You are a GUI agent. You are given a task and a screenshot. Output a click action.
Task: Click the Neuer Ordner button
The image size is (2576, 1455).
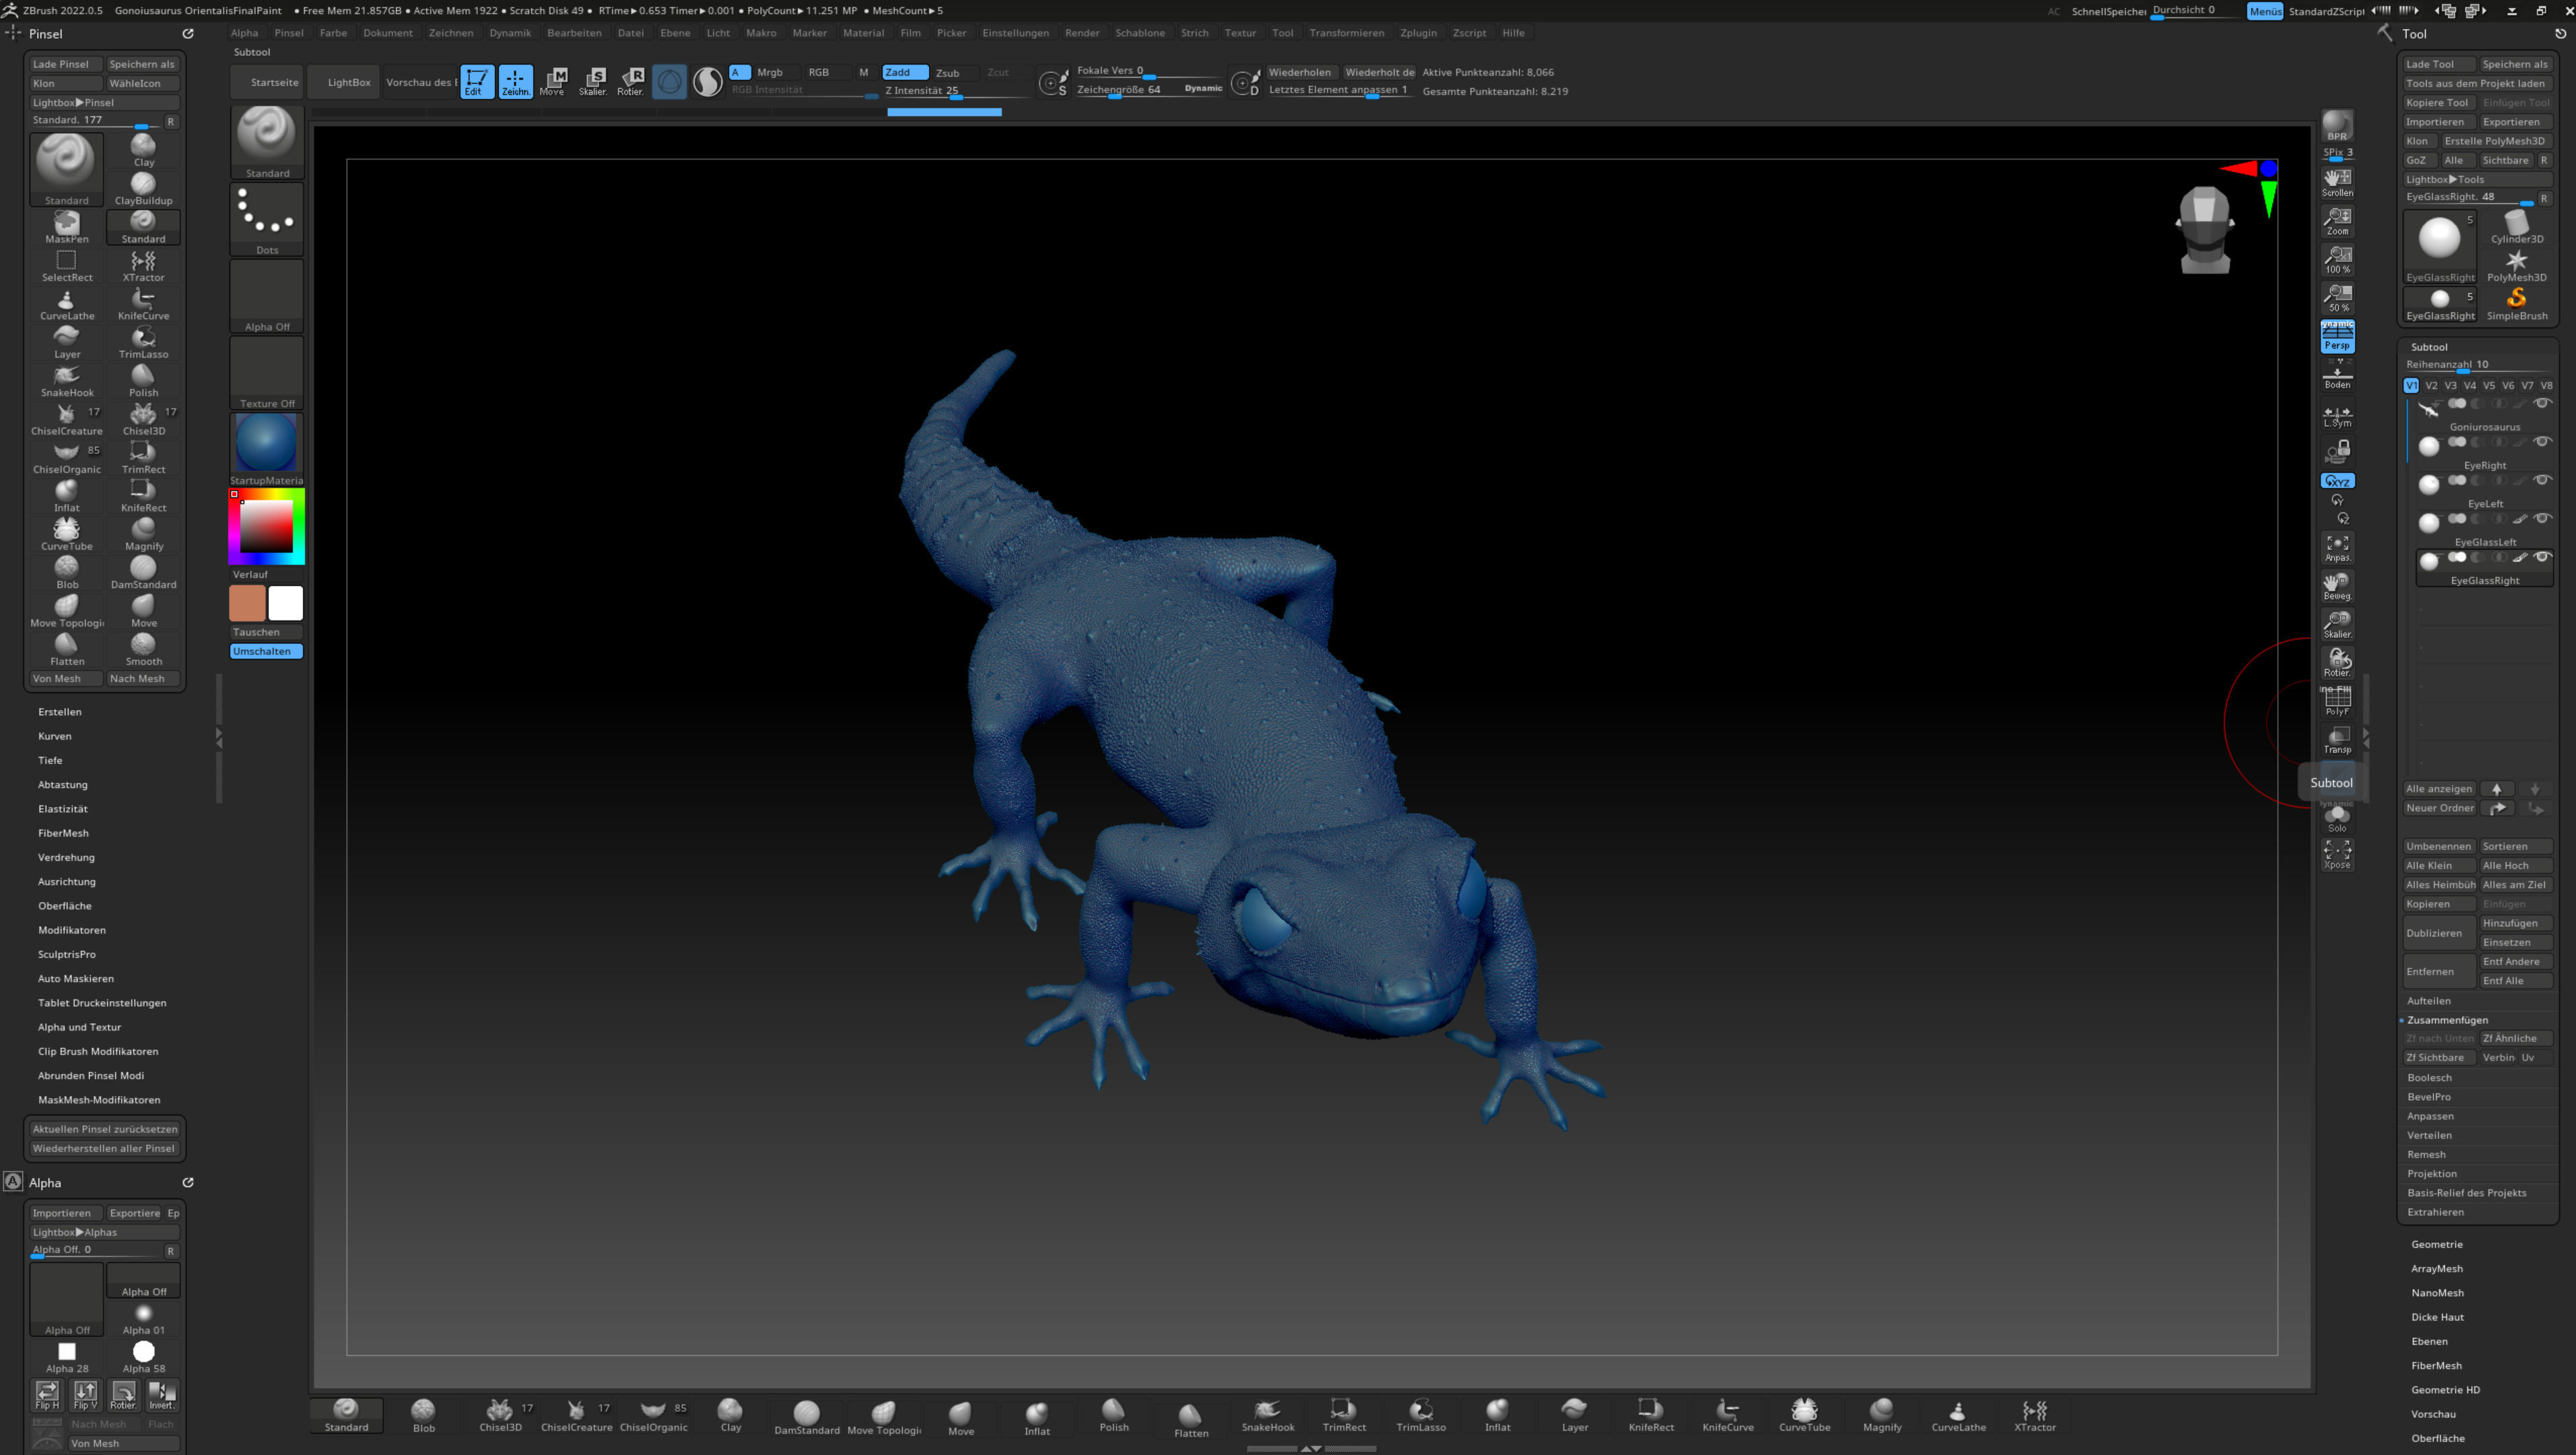(x=2439, y=808)
